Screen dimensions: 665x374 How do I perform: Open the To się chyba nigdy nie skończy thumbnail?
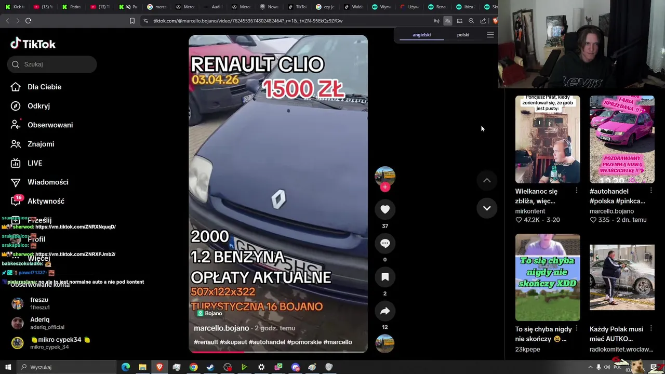click(x=548, y=277)
